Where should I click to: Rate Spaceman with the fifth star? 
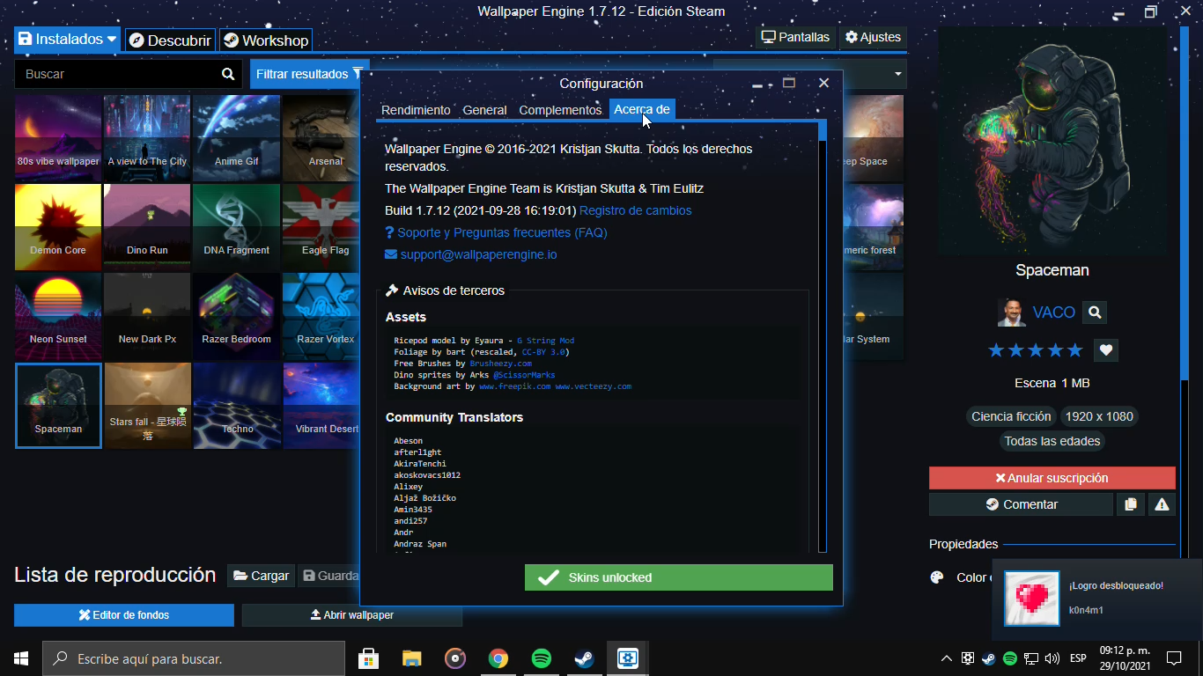1074,350
